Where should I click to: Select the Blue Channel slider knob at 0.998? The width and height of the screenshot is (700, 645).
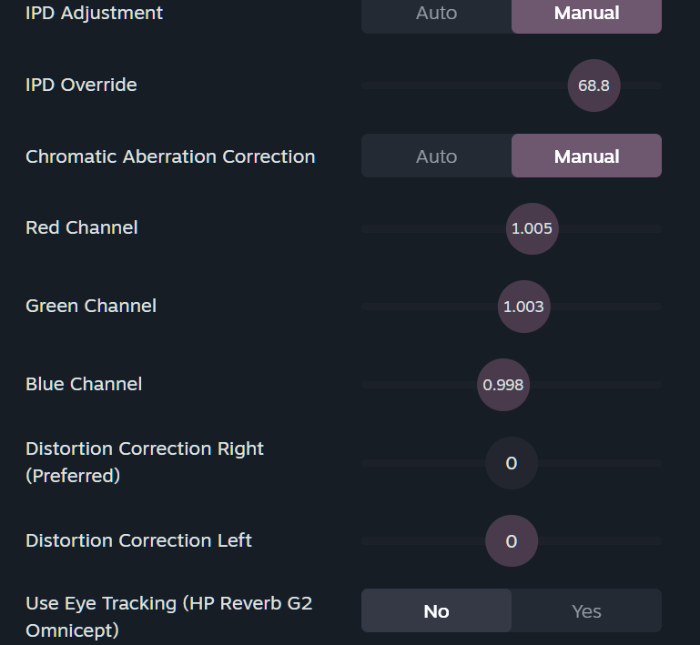pyautogui.click(x=503, y=385)
